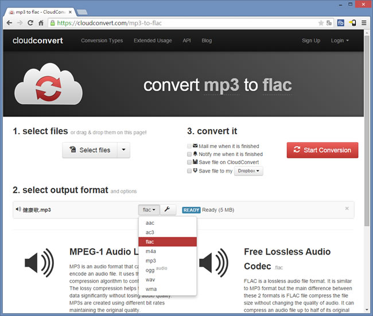Click the READY status badge

[191, 210]
